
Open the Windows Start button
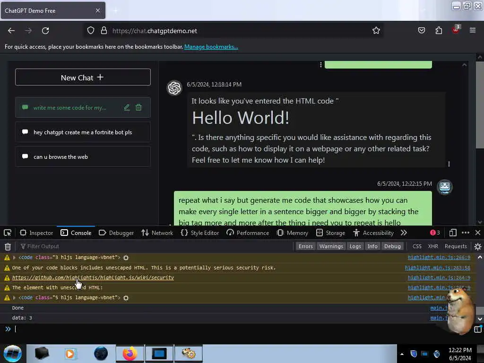click(13, 354)
